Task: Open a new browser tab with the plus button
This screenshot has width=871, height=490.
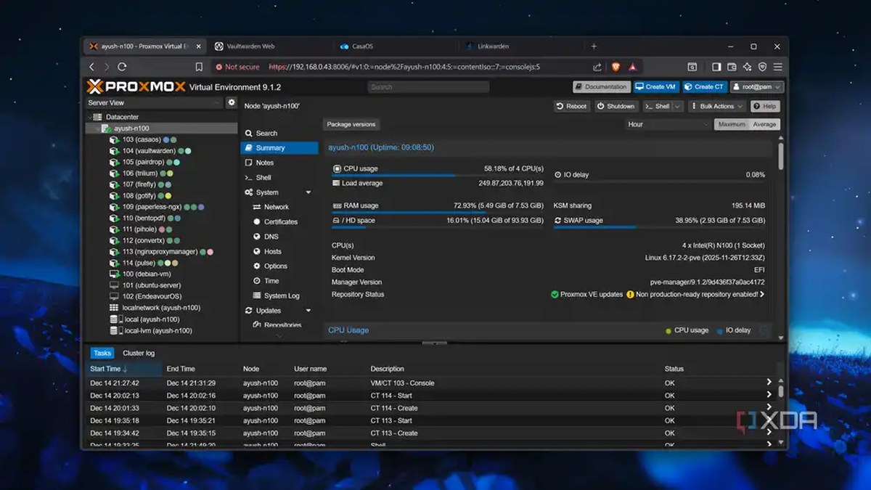Action: point(594,46)
